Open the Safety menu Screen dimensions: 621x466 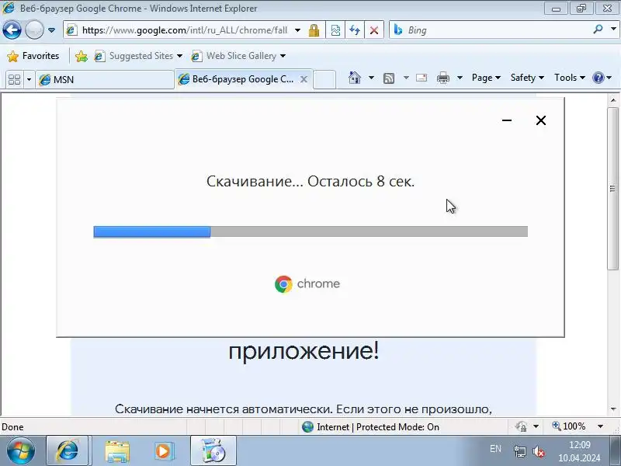coord(527,78)
